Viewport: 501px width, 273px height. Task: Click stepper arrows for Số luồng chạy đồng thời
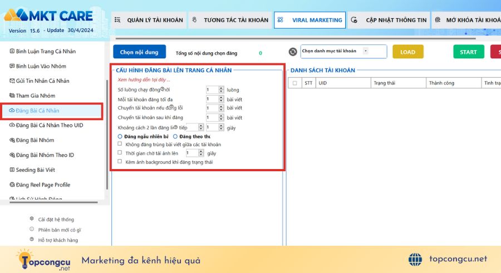point(221,90)
